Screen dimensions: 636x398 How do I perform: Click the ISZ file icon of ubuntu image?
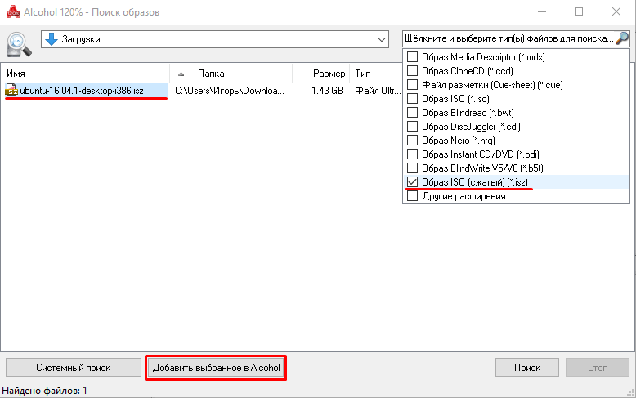click(x=11, y=91)
